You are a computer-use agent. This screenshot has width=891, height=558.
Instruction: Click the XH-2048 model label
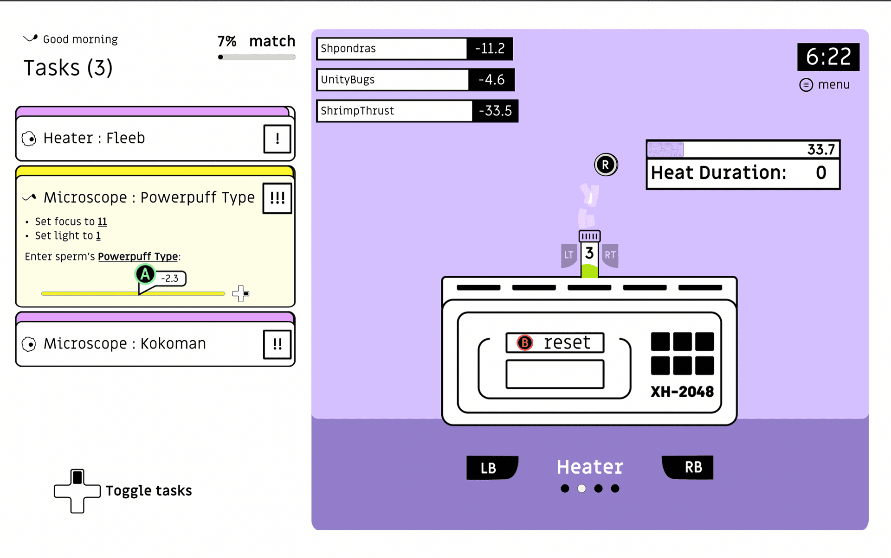pyautogui.click(x=682, y=392)
